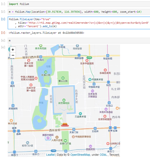Click the 王府半岛酒店 purple hotel icon
The height and width of the screenshot is (159, 150).
(106, 109)
